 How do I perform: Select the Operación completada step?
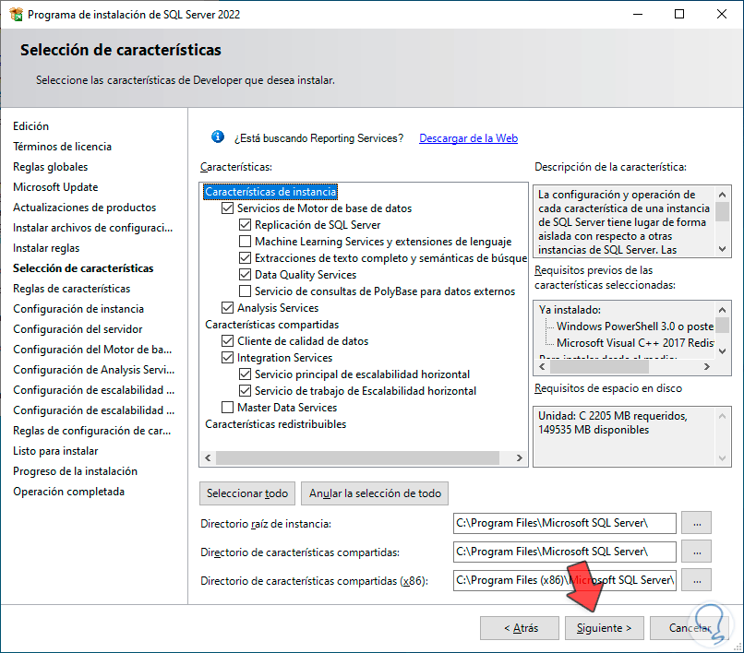pyautogui.click(x=69, y=492)
